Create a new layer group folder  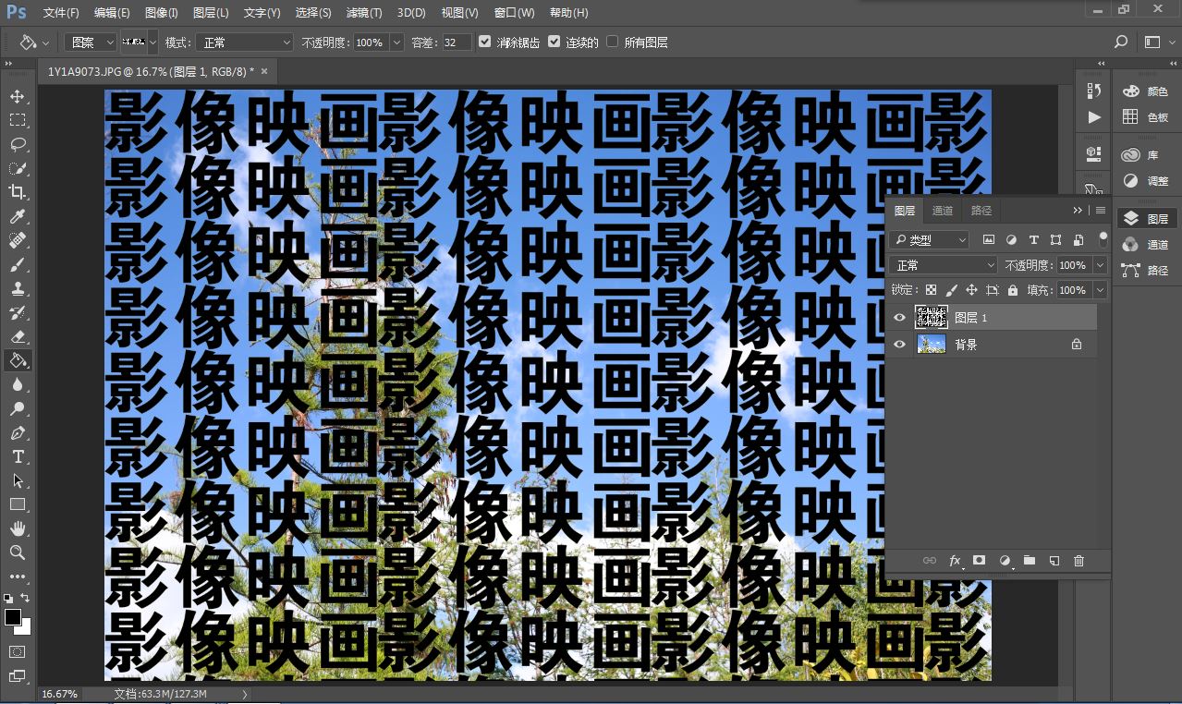(x=1029, y=561)
